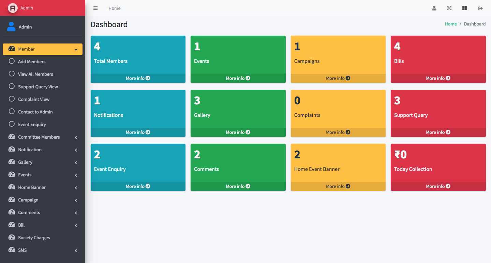Screen dimensions: 491x263
Task: Click the yellow Complaints count card
Action: pos(338,109)
